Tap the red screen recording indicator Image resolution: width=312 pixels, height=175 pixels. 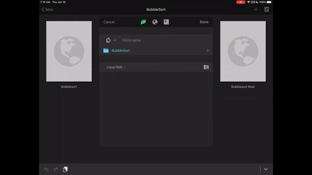click(240, 2)
